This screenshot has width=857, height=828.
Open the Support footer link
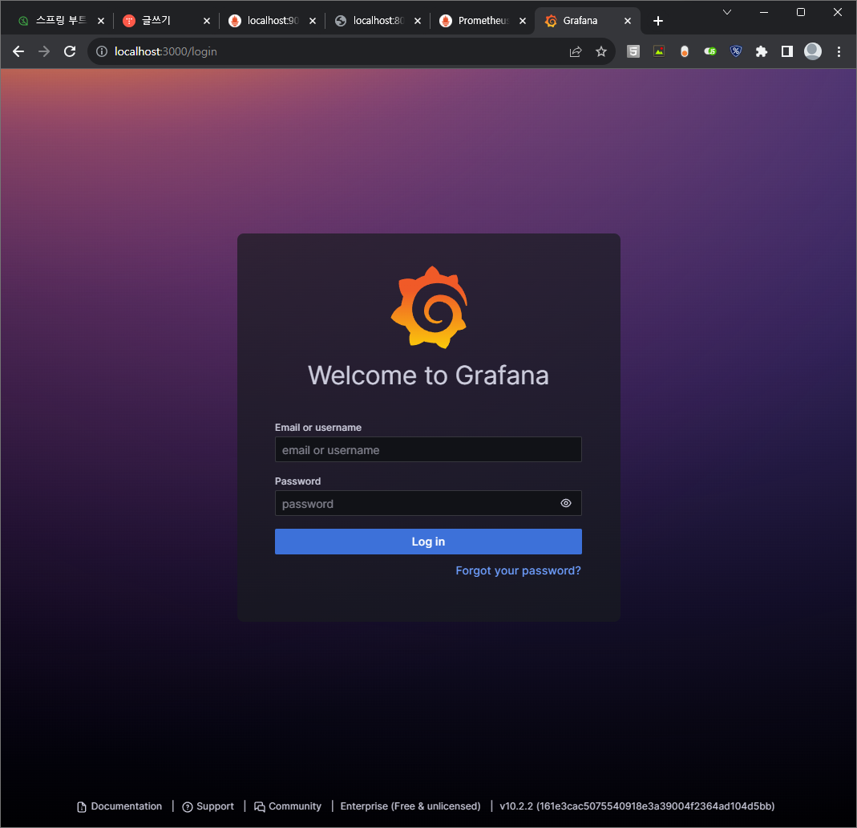(208, 806)
